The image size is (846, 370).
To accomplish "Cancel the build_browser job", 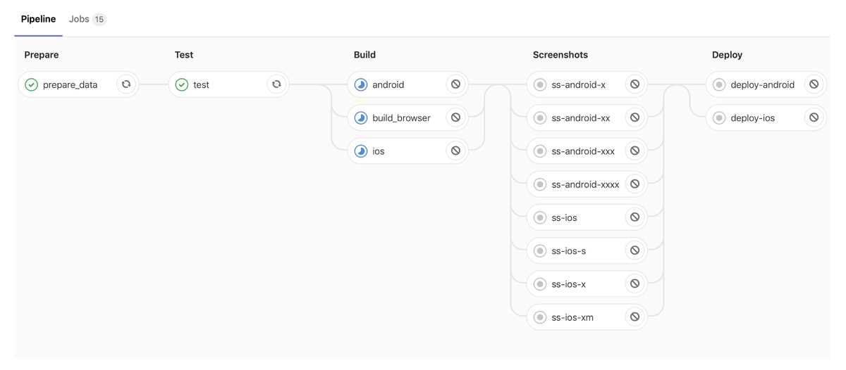I will click(x=455, y=117).
